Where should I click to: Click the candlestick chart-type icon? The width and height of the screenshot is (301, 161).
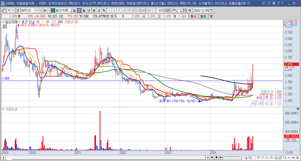click(x=175, y=10)
